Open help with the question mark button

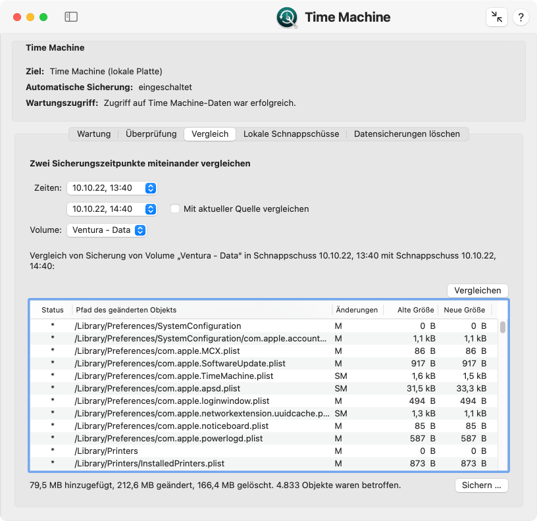coord(521,16)
